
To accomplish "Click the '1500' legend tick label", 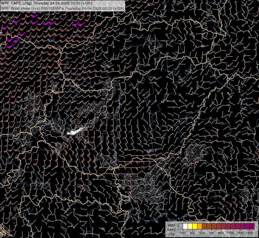I will pyautogui.click(x=249, y=233).
